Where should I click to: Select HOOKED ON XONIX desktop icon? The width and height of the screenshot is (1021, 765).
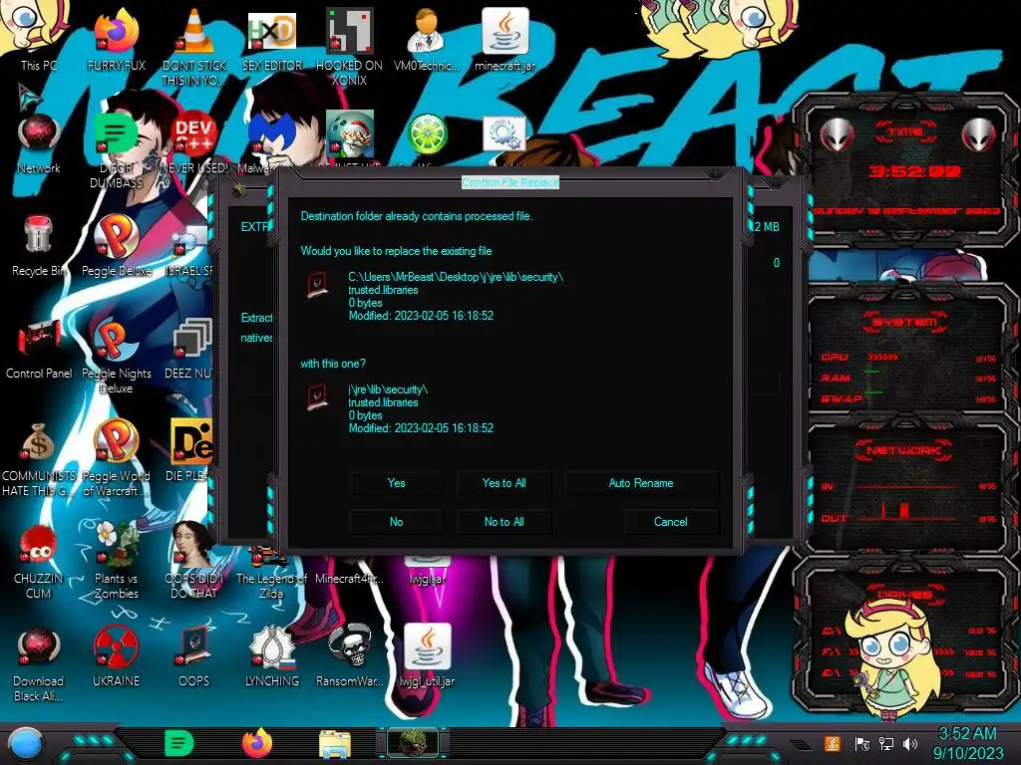349,47
